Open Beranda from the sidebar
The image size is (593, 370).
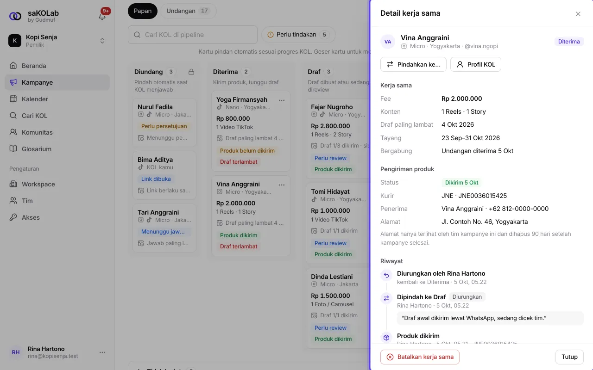tap(57, 66)
